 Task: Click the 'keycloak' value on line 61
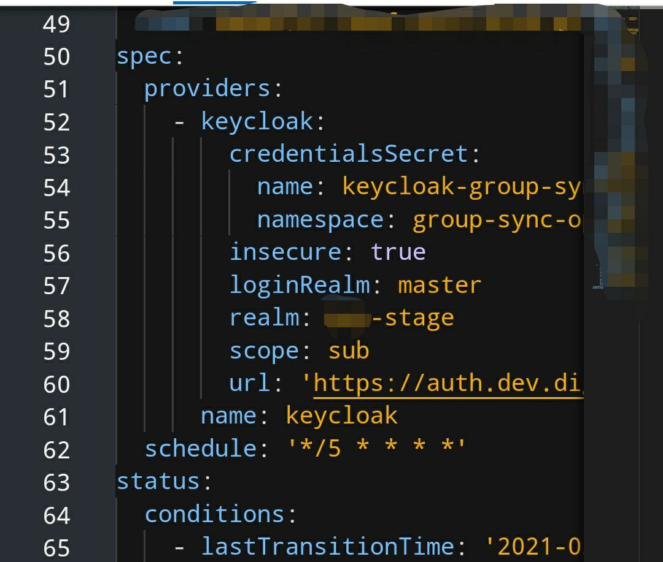(x=342, y=416)
